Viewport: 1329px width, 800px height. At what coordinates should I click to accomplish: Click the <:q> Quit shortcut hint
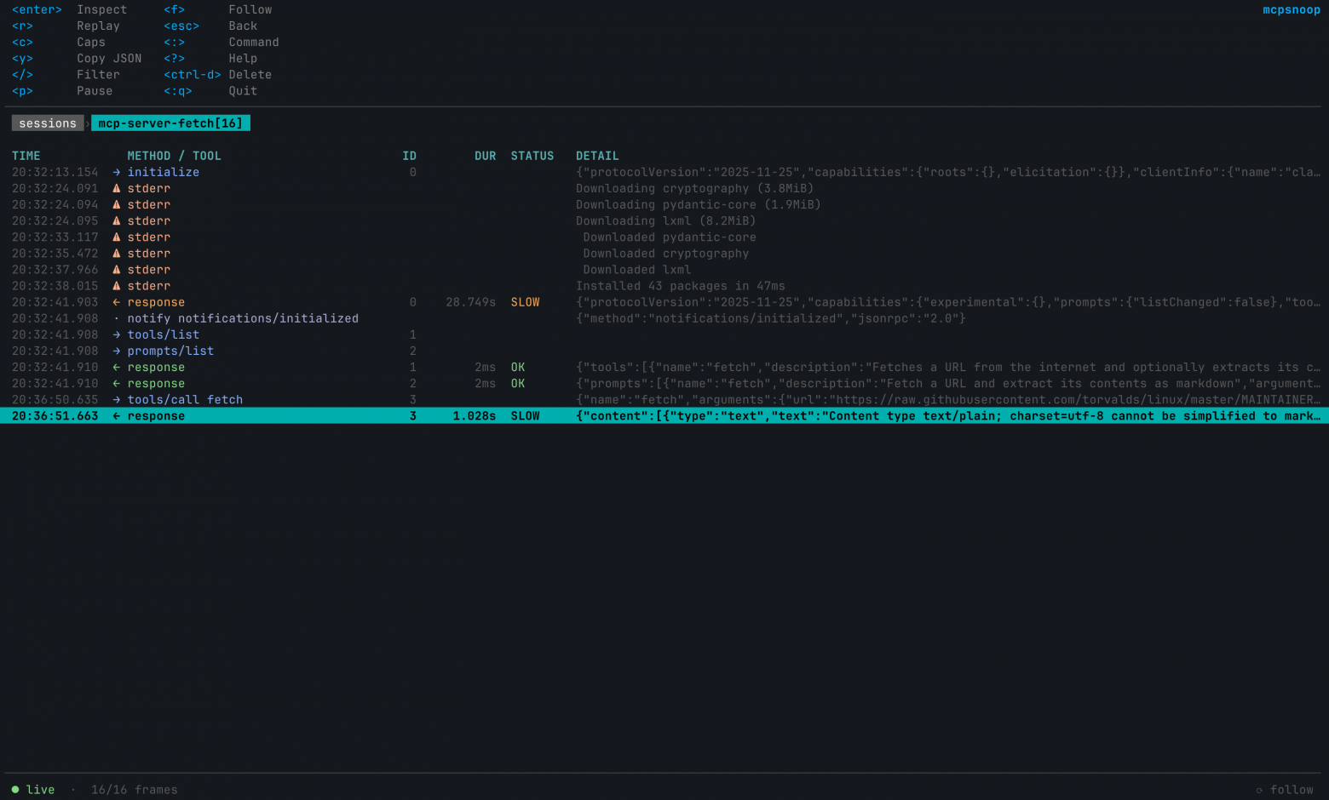click(x=210, y=90)
